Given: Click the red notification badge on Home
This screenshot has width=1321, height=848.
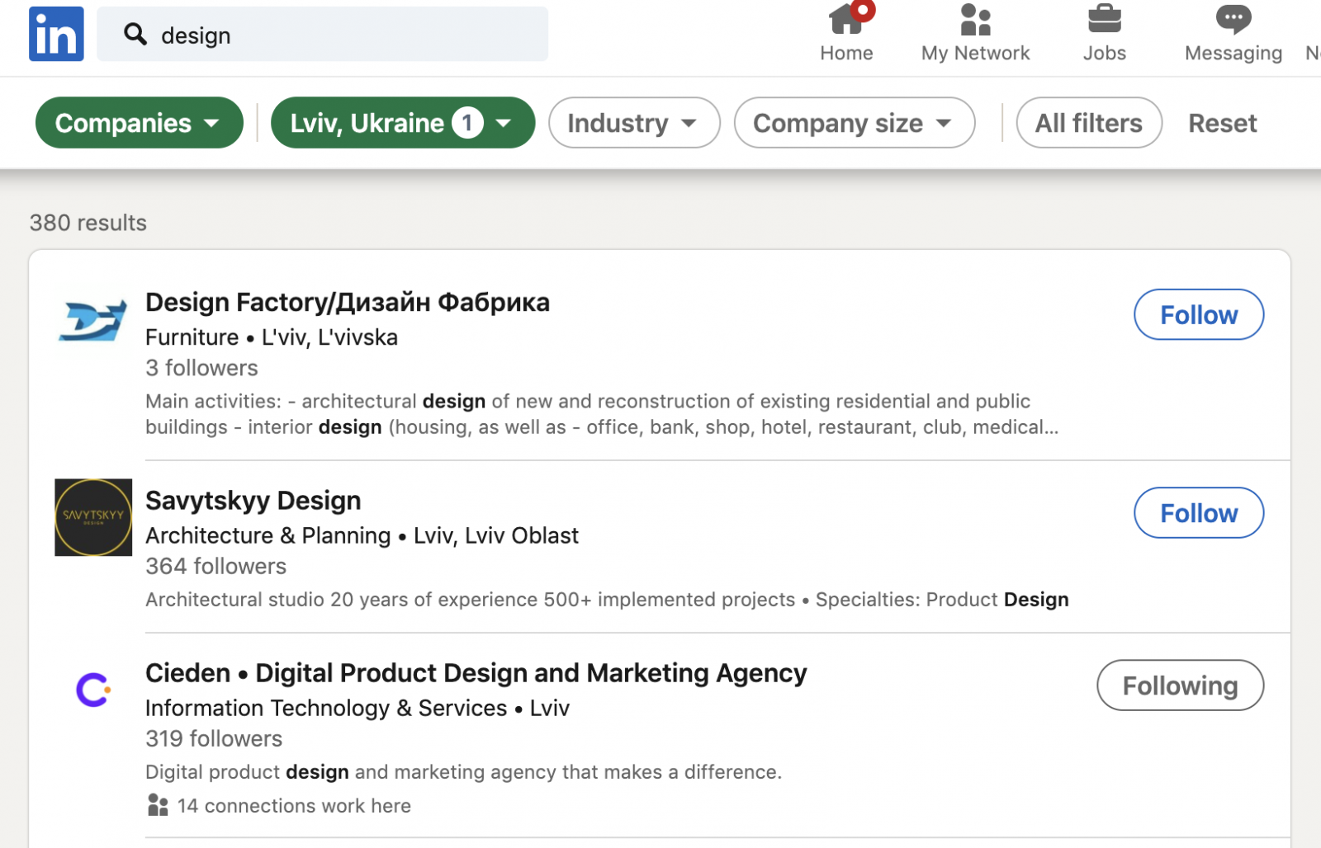Looking at the screenshot, I should coord(863,11).
